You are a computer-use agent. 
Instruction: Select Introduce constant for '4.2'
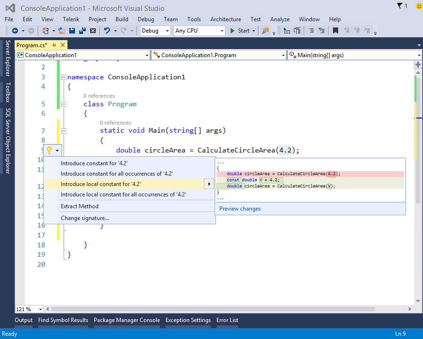coord(130,163)
